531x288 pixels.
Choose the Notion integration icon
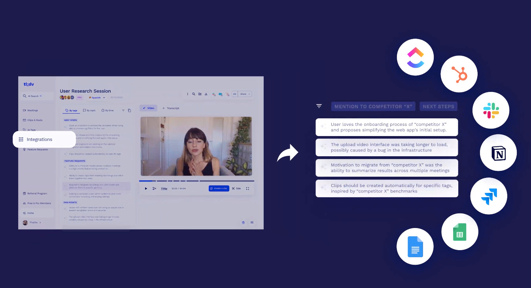[x=498, y=153]
